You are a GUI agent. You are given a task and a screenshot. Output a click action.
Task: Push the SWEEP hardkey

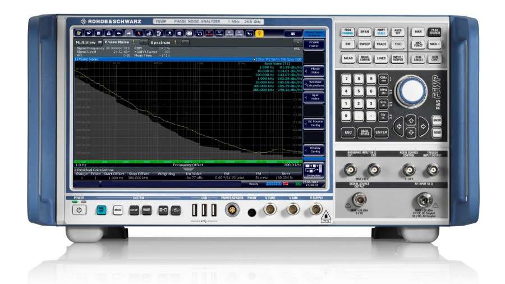point(365,44)
